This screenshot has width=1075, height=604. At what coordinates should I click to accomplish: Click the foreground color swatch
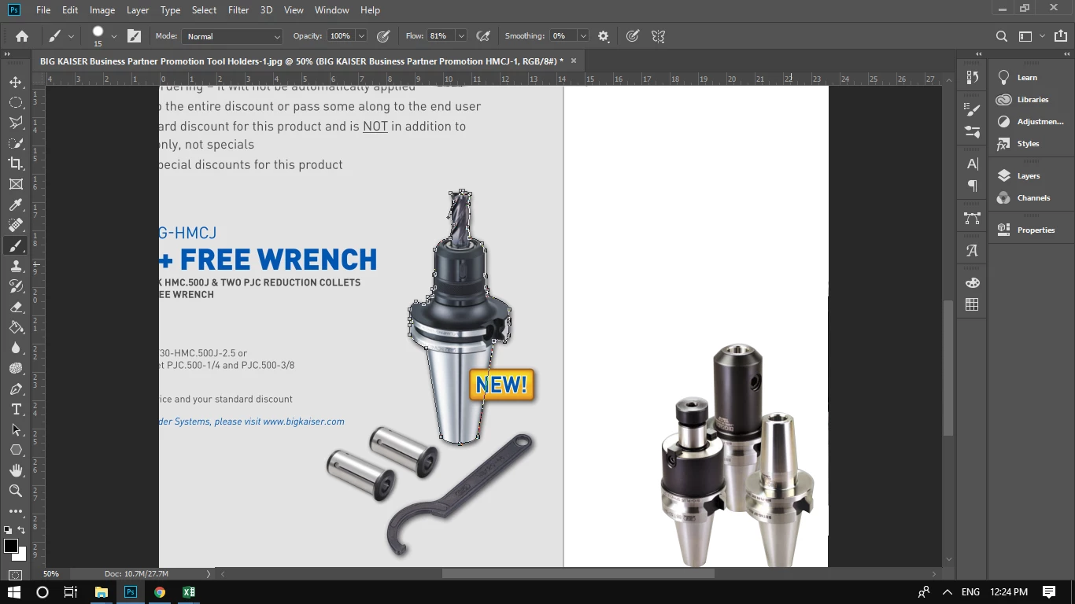point(10,546)
